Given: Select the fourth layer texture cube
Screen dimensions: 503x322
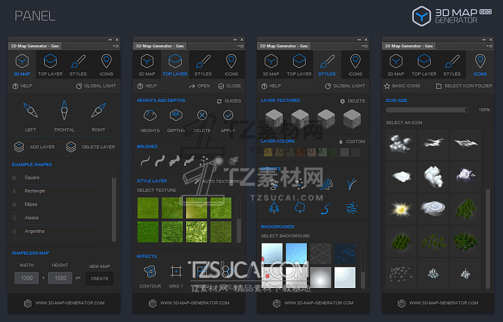Looking at the screenshot, I should pyautogui.click(x=352, y=119).
